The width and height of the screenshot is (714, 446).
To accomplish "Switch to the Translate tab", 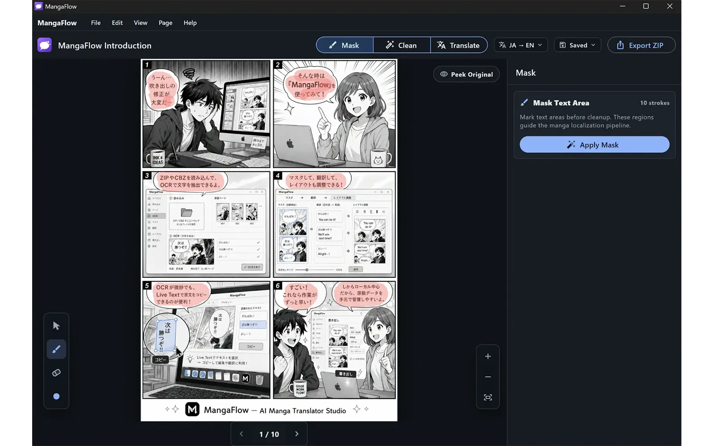I will 459,45.
